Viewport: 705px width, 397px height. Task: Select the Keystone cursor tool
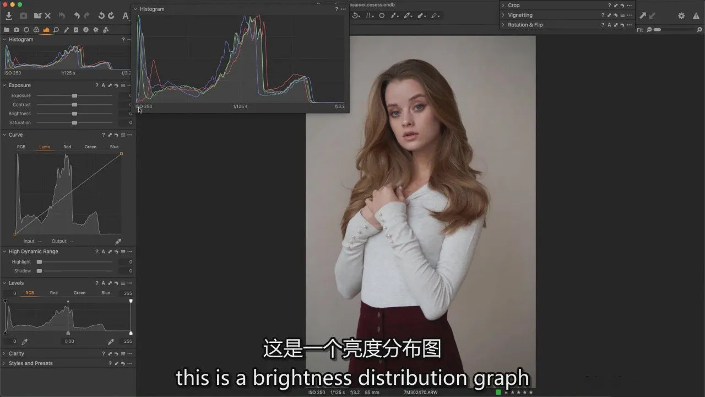click(x=369, y=16)
